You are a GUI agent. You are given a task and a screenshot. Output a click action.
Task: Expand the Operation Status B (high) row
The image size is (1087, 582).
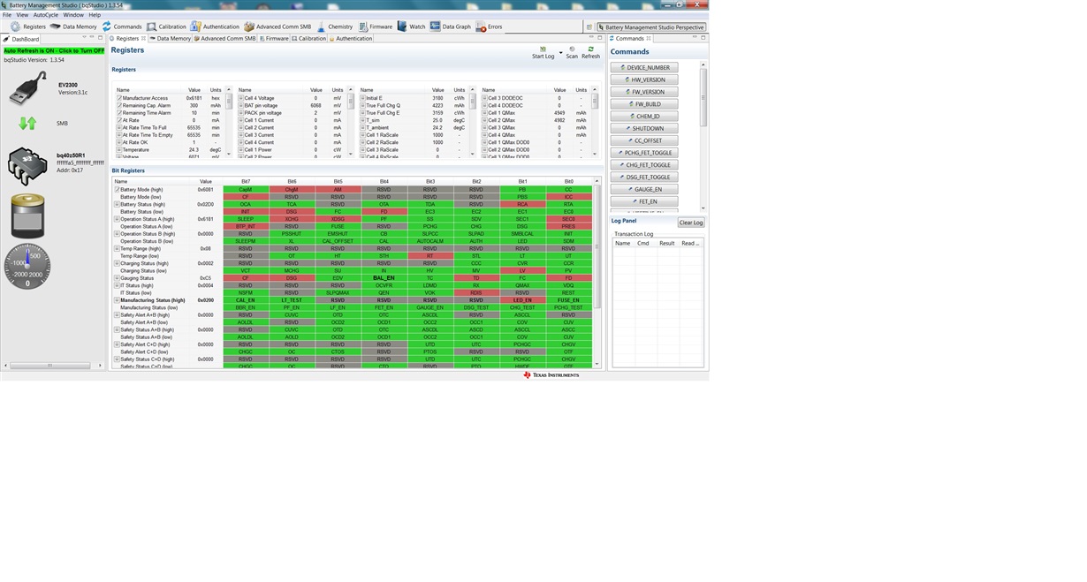tap(117, 234)
